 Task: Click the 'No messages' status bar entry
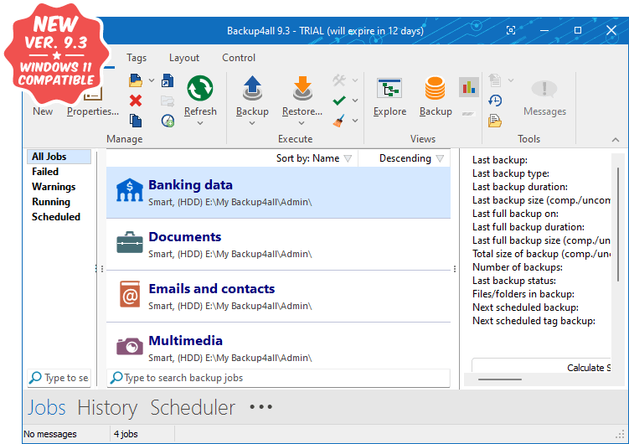coord(50,434)
